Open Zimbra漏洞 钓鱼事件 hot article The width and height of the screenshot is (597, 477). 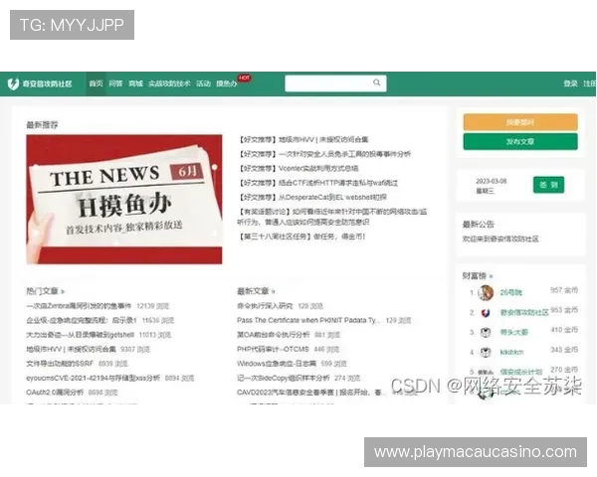(x=79, y=306)
